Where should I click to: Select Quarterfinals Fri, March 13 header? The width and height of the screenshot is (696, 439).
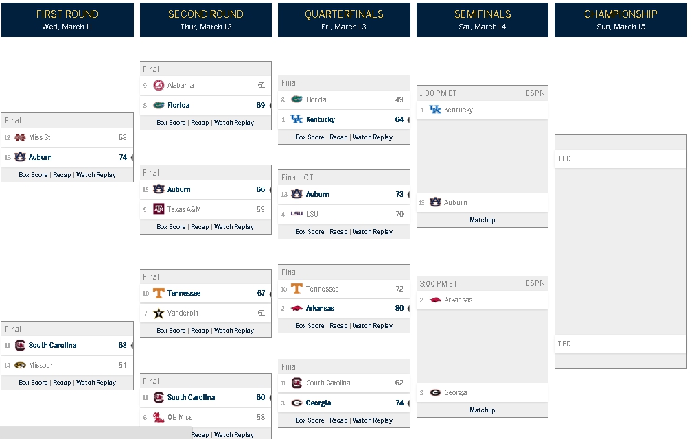click(344, 20)
